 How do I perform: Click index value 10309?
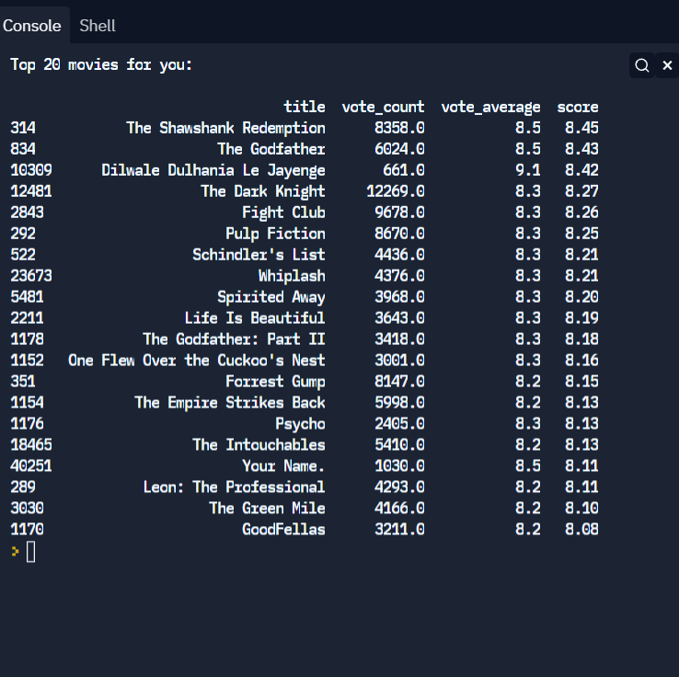coord(31,170)
